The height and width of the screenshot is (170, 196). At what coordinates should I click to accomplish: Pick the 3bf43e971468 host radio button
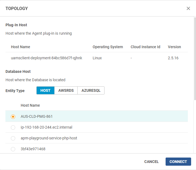tap(13, 149)
